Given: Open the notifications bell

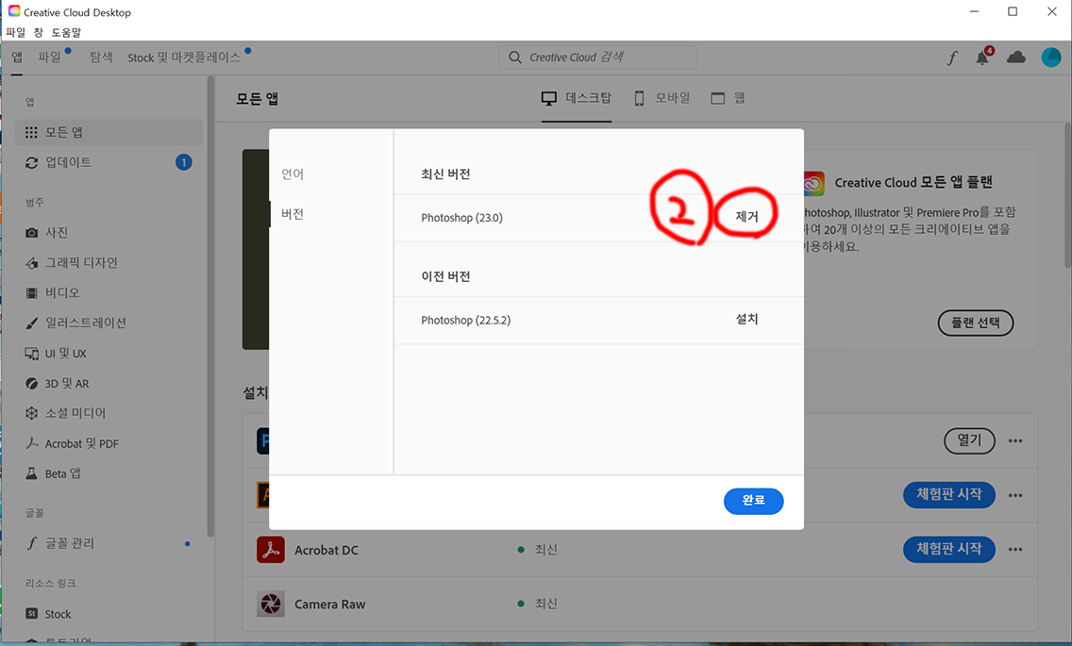Looking at the screenshot, I should pyautogui.click(x=982, y=58).
